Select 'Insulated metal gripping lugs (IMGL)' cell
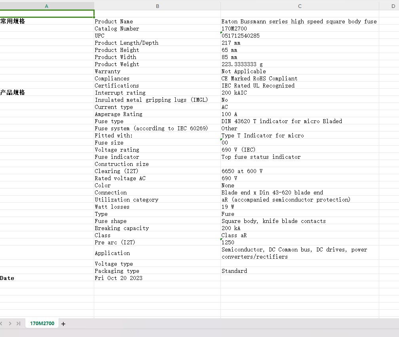Image resolution: width=399 pixels, height=337 pixels. click(157, 99)
